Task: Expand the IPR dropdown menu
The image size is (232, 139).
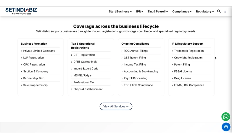Action: click(x=139, y=12)
